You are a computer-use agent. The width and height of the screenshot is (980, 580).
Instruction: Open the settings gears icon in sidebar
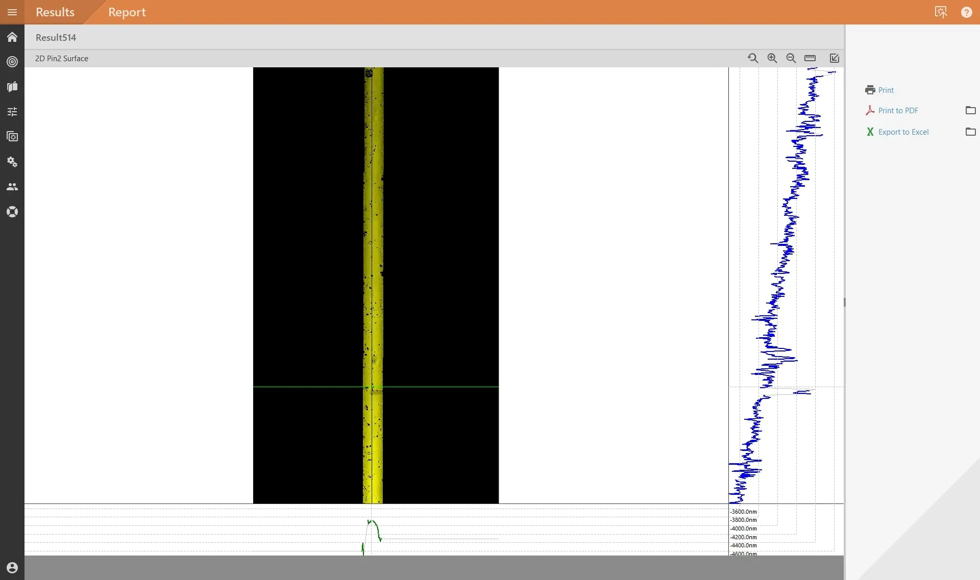tap(12, 162)
